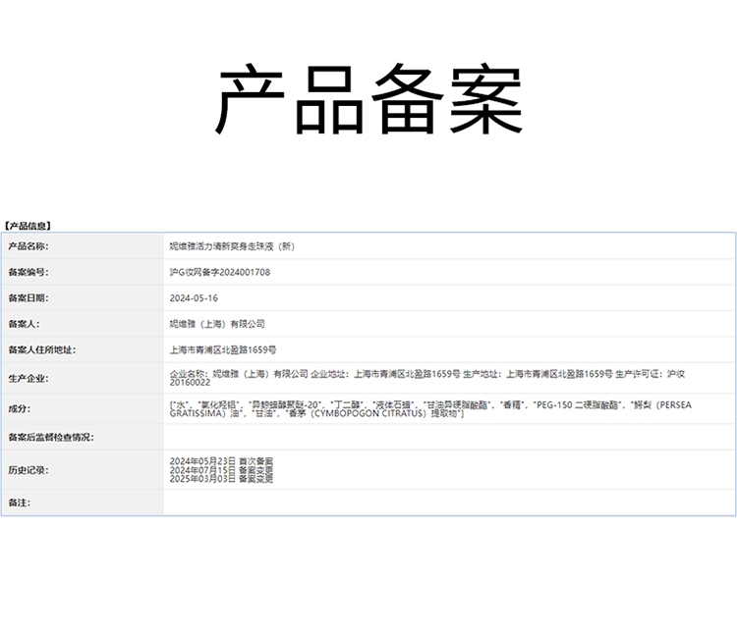Click the filing date 2024-05-16
Screen dimensions: 737x637
[x=194, y=297]
